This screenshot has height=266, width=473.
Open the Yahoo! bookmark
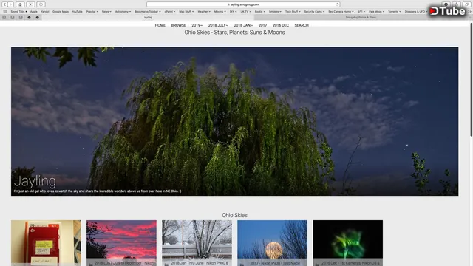tap(45, 12)
